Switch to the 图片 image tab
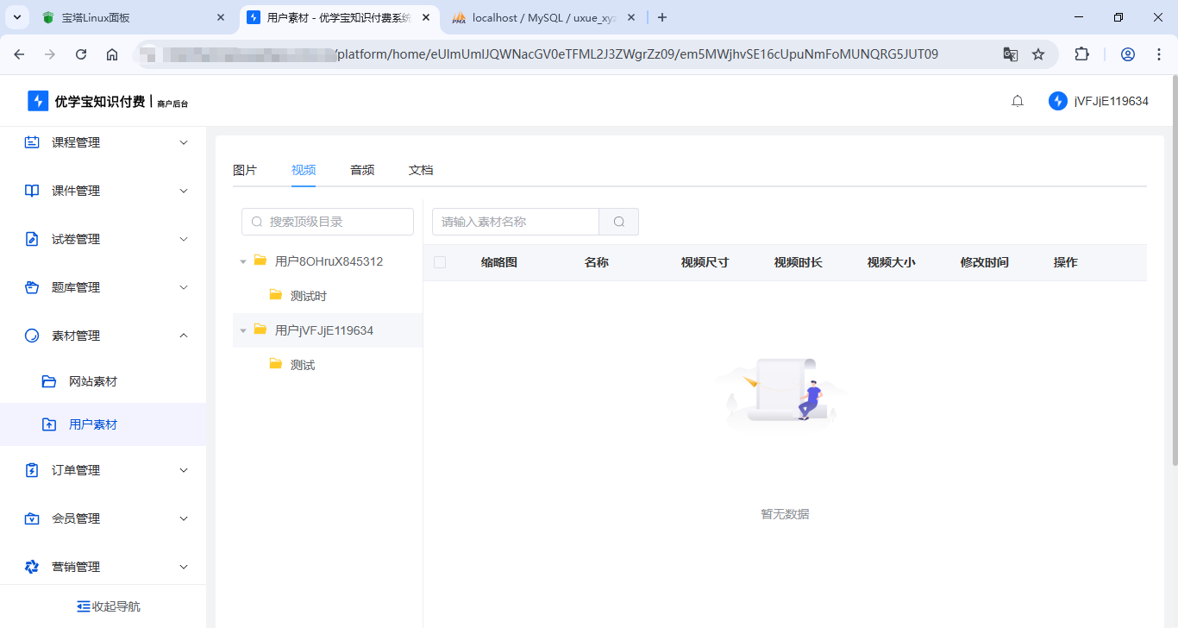This screenshot has width=1178, height=628. point(245,170)
